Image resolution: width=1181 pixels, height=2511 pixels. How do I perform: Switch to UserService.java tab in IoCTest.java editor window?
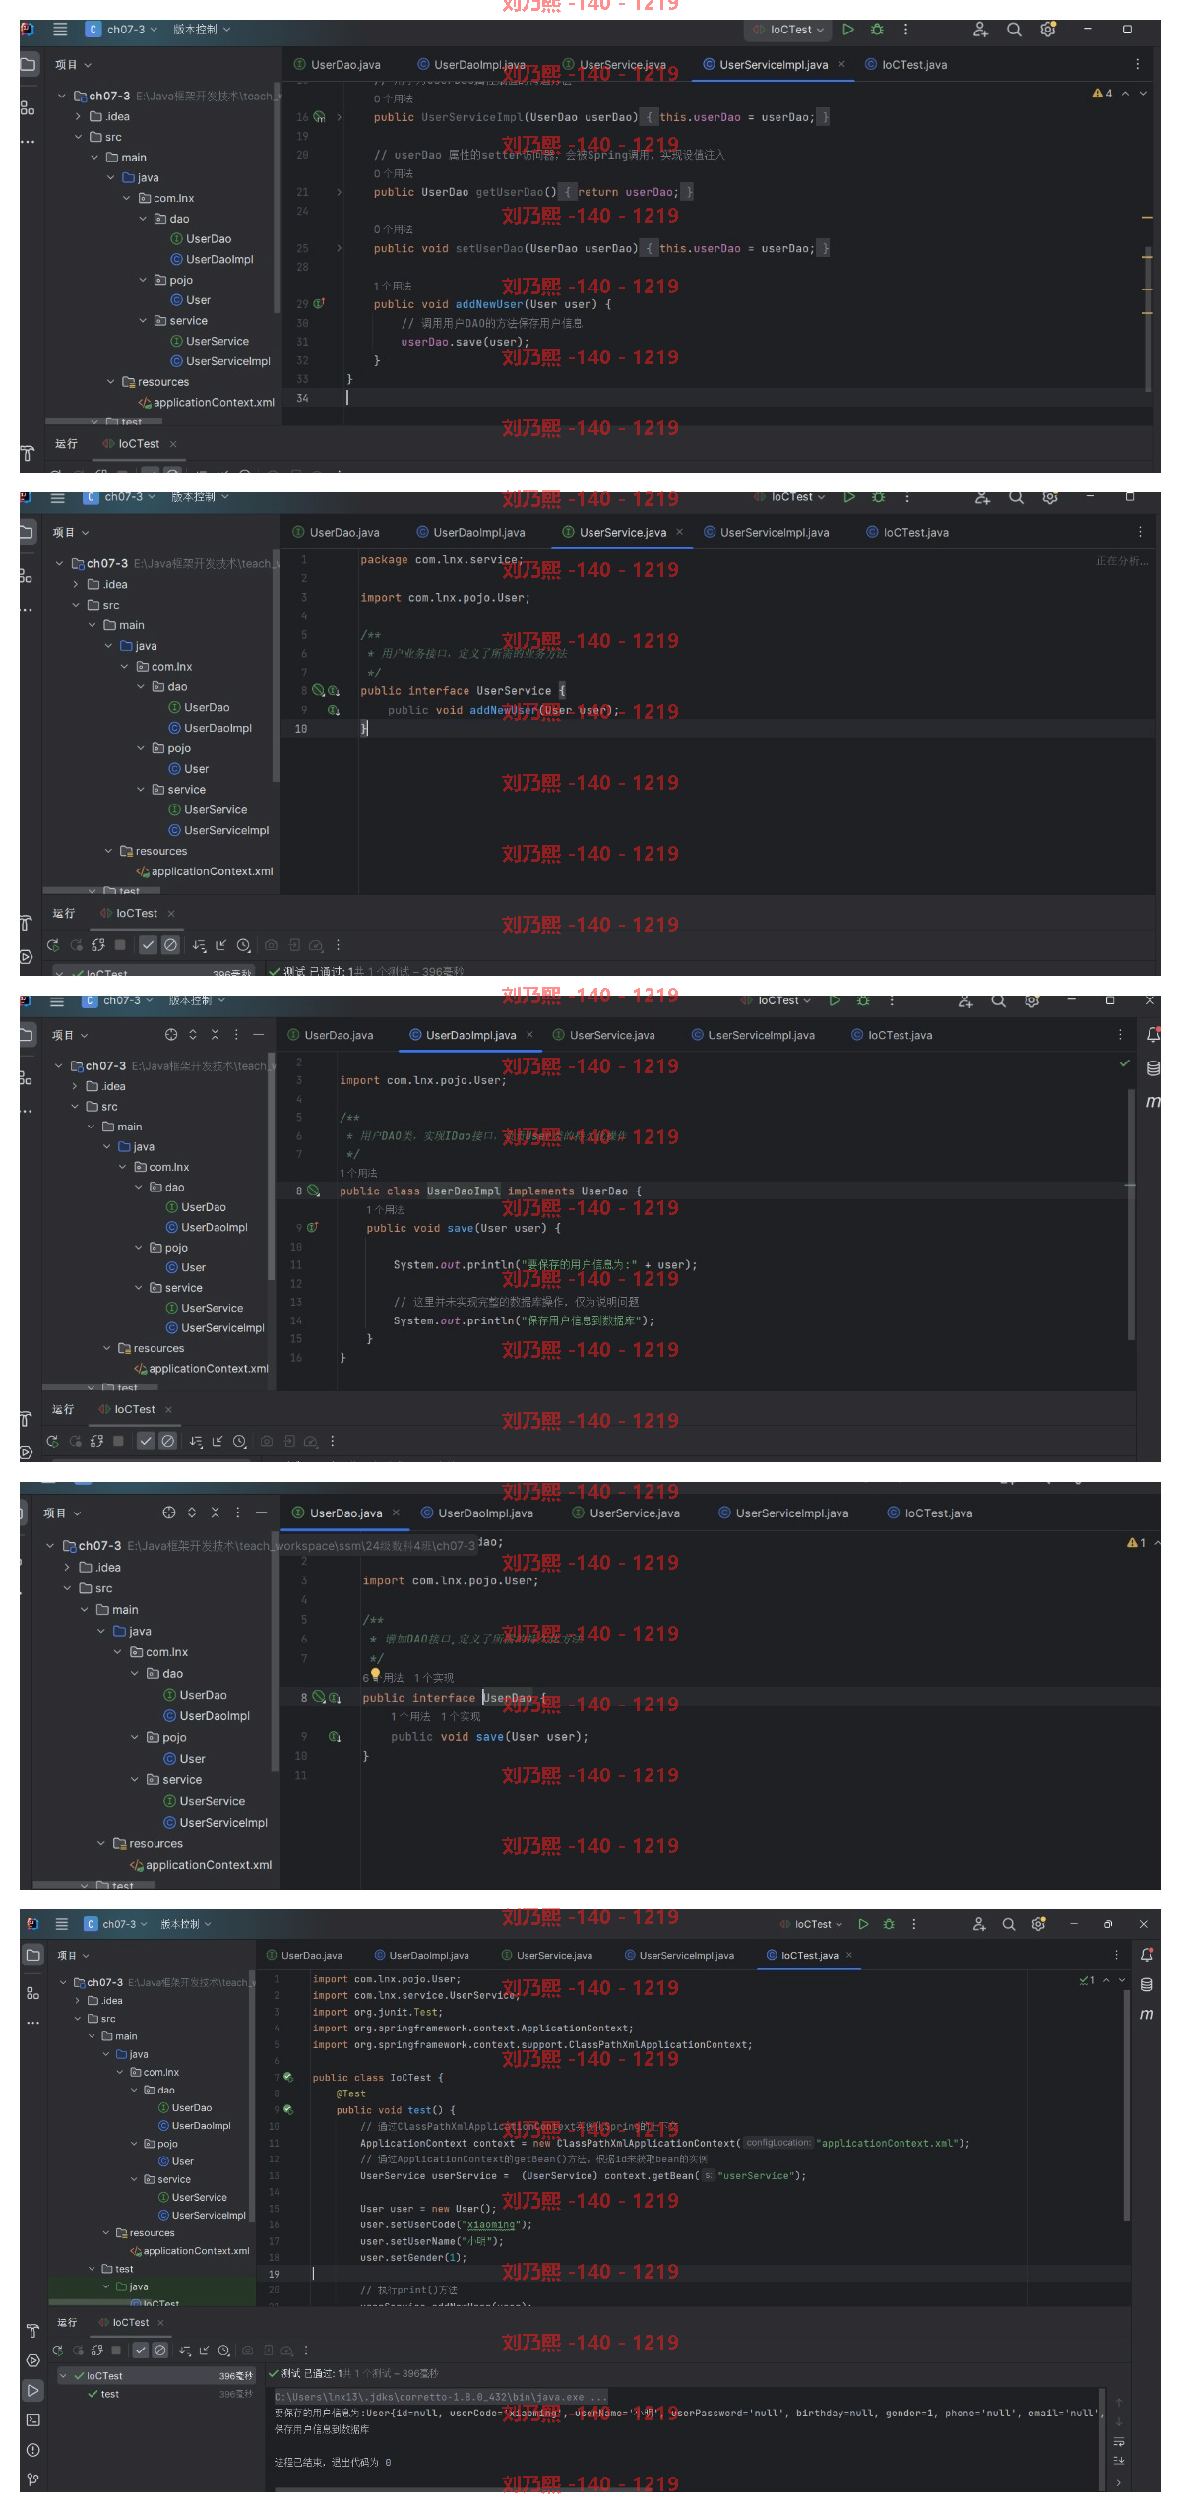[547, 1956]
